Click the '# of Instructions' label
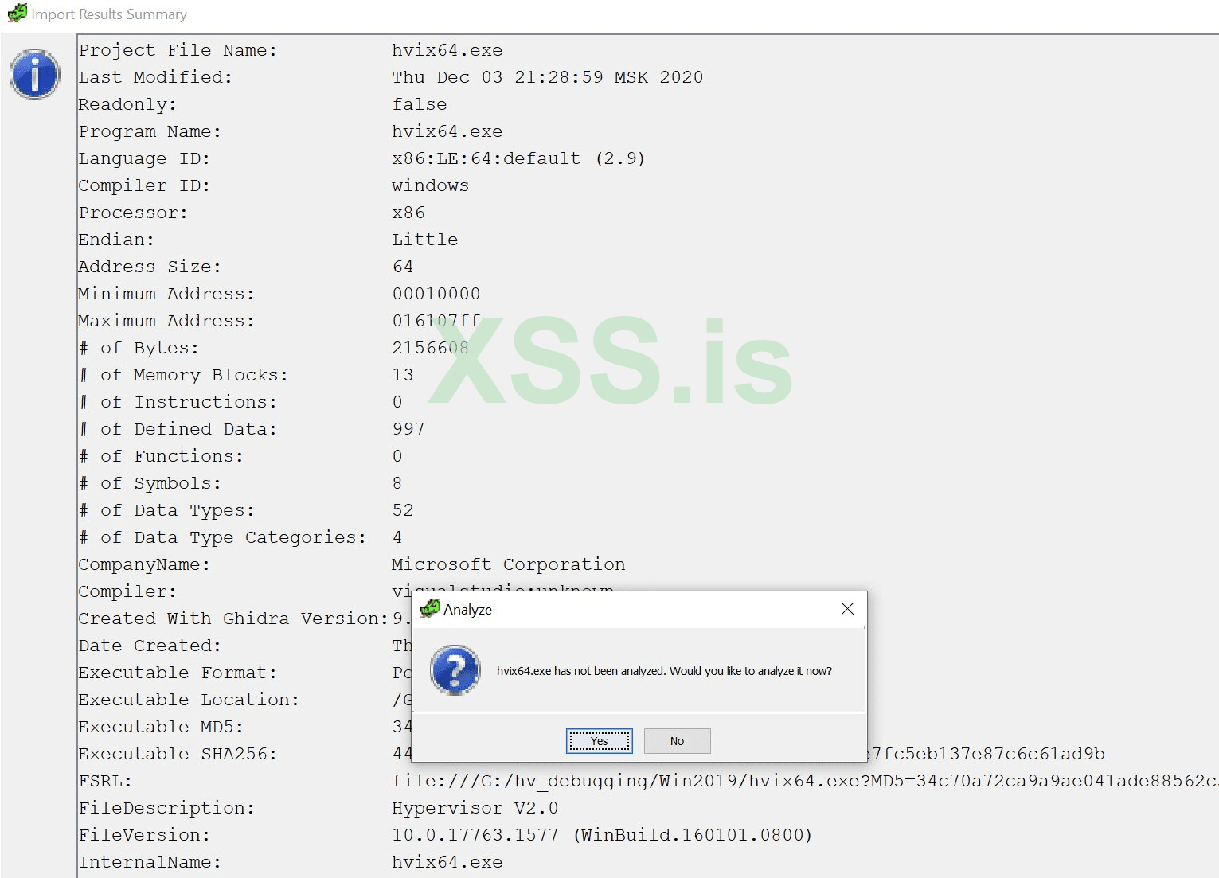The width and height of the screenshot is (1219, 878). click(178, 402)
